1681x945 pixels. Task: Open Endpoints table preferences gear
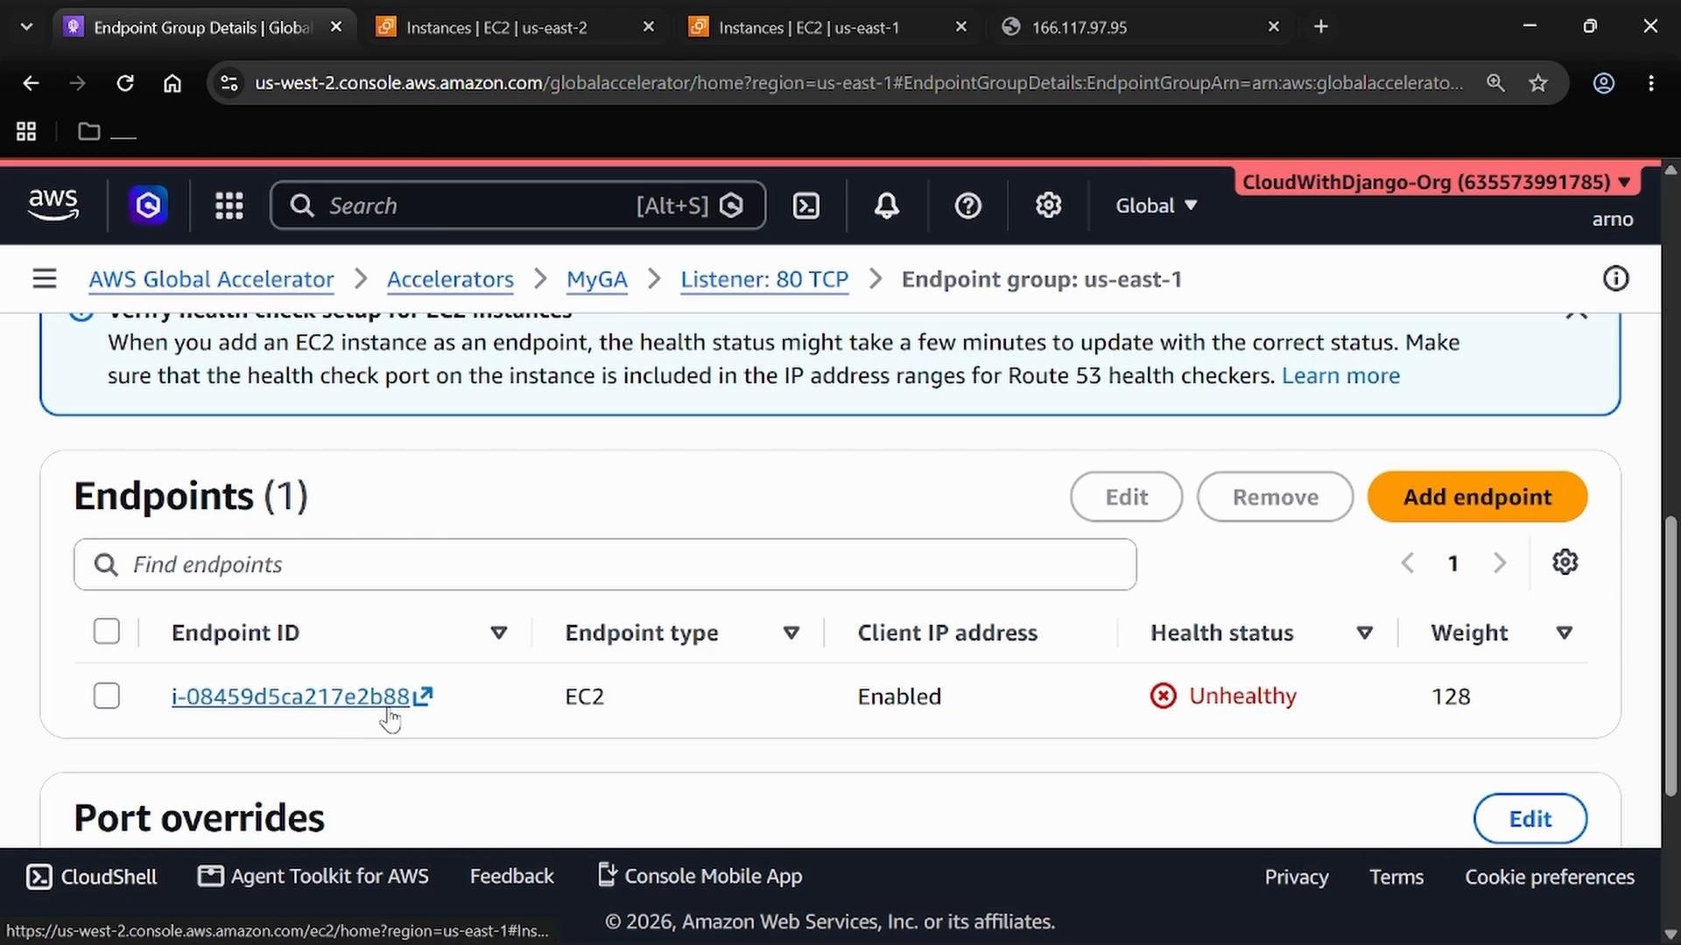pyautogui.click(x=1565, y=563)
